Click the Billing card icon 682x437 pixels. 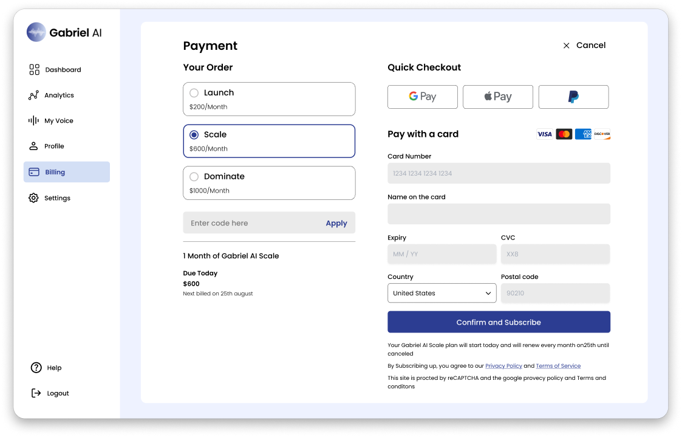pyautogui.click(x=34, y=172)
